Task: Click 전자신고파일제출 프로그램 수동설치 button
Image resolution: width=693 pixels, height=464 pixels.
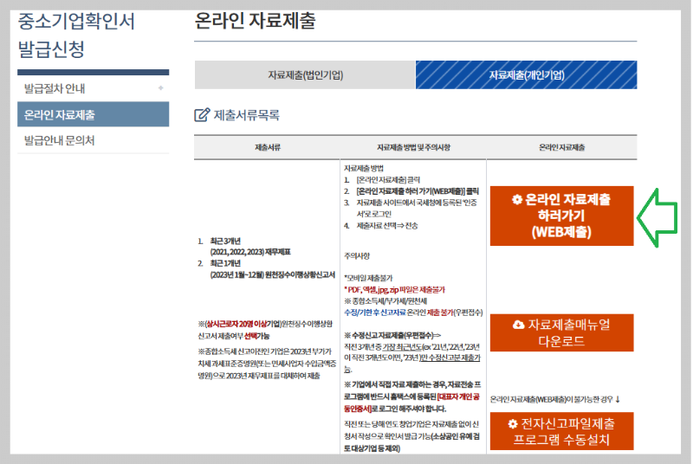Action: tap(561, 431)
